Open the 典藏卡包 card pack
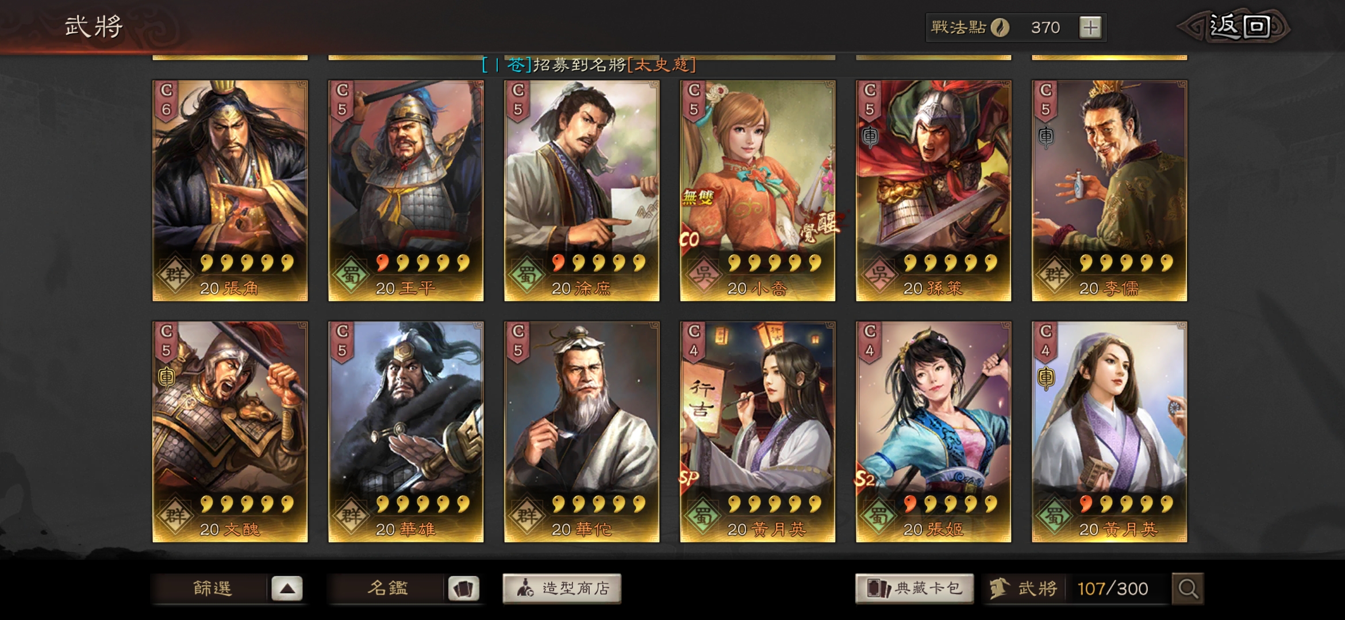1345x620 pixels. point(914,588)
